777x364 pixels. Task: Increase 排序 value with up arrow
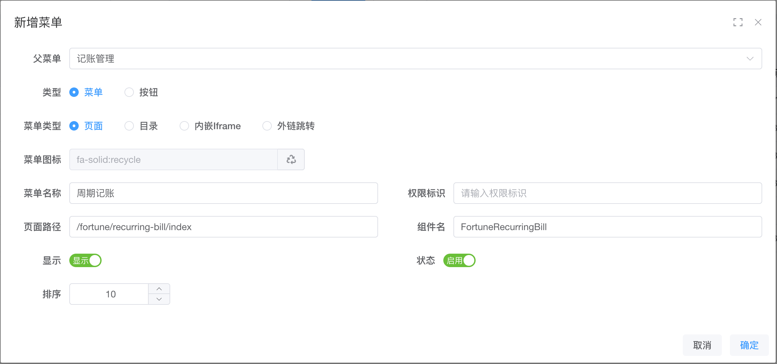tap(159, 289)
